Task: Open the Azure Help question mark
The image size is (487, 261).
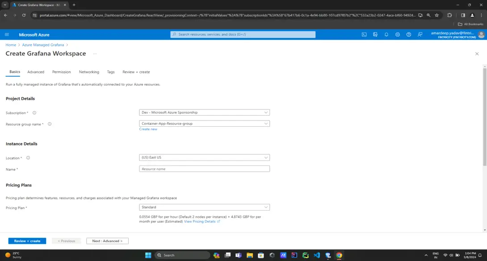Action: 409,34
